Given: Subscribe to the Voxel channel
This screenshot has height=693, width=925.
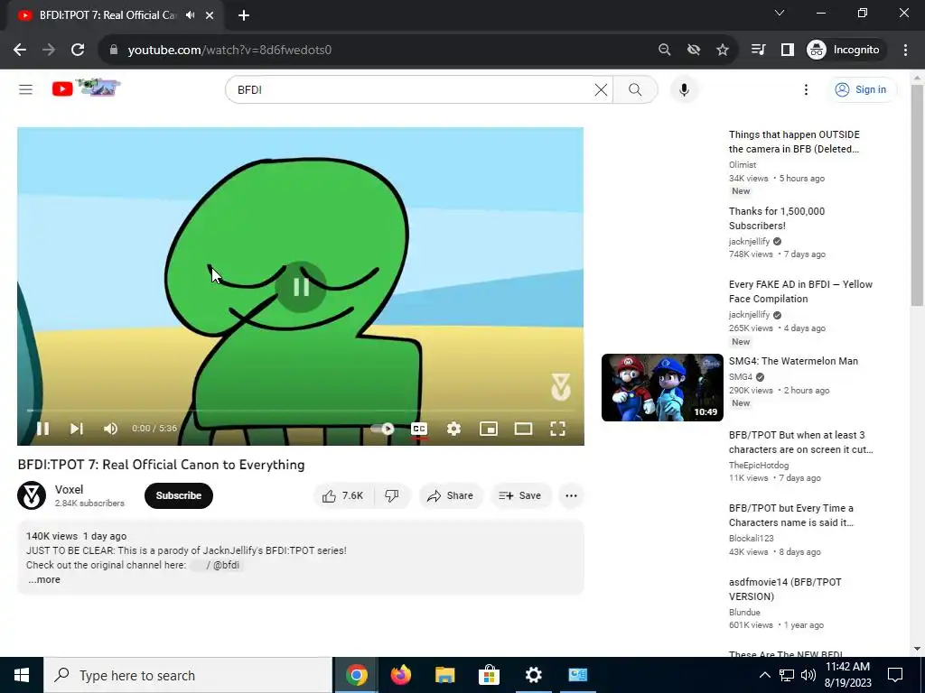Looking at the screenshot, I should [x=179, y=495].
